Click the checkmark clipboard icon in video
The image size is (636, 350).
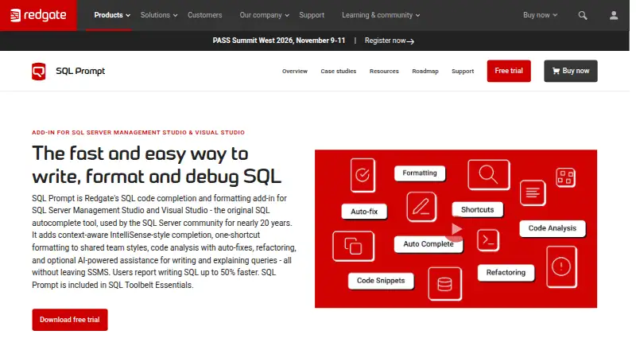363,175
